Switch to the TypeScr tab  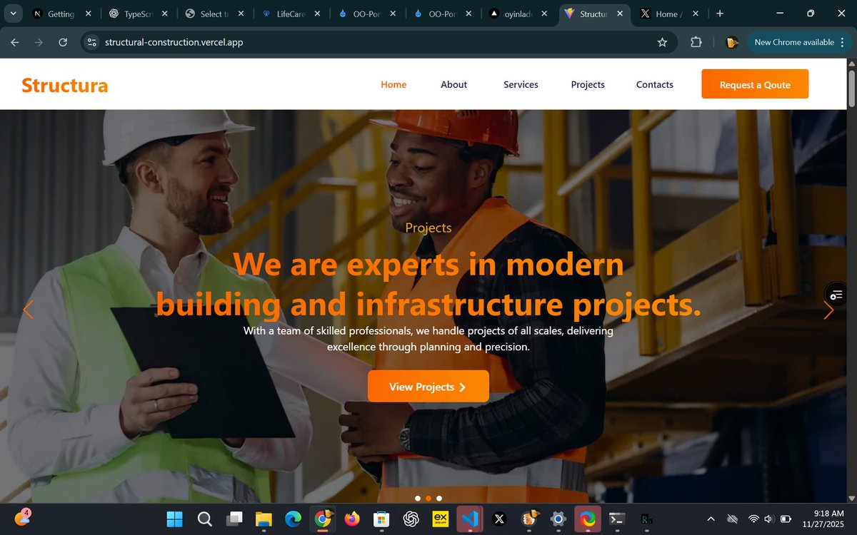tap(136, 14)
